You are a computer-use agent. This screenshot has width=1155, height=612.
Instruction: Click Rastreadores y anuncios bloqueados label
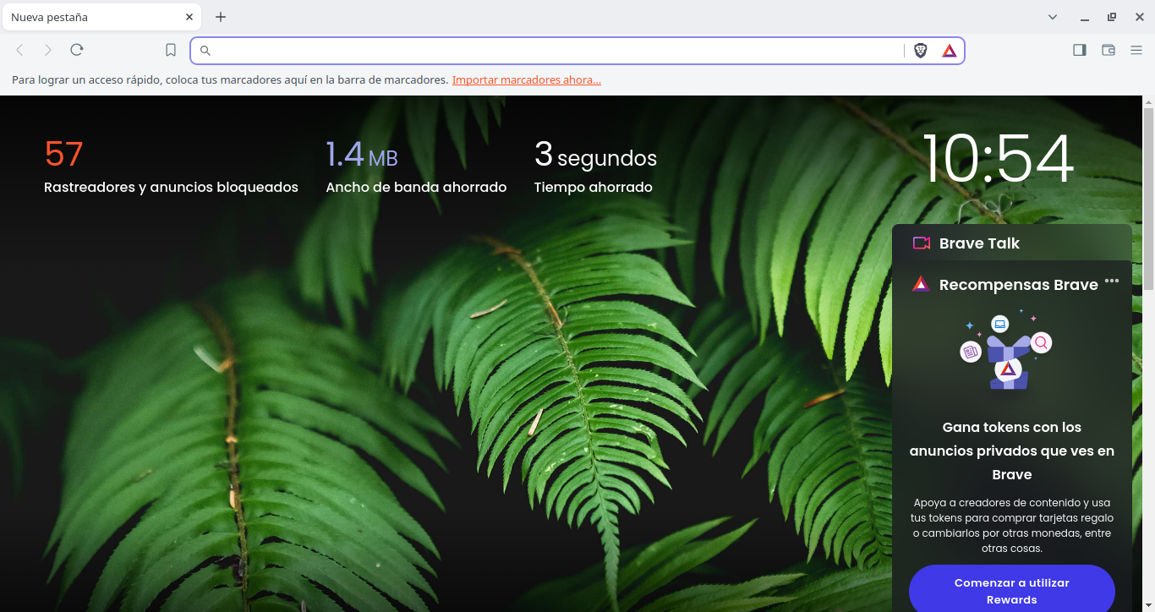(x=171, y=188)
